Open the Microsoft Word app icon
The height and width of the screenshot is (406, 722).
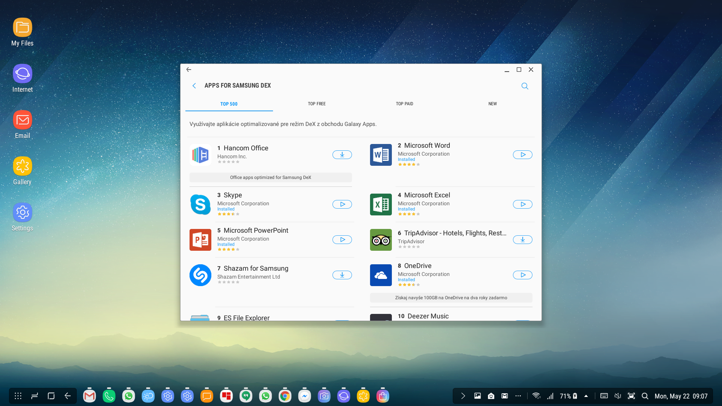coord(381,155)
